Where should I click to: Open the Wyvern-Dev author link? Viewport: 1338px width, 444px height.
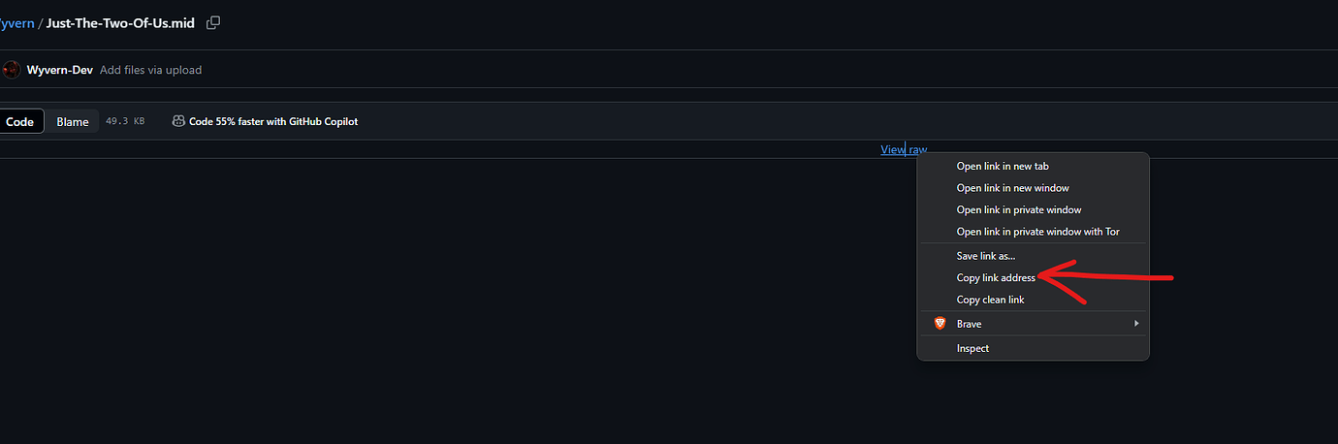click(60, 70)
